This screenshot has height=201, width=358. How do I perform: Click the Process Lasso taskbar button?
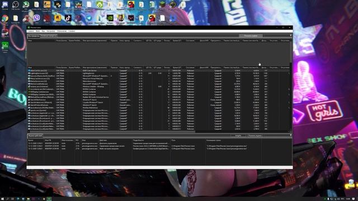pyautogui.click(x=49, y=199)
